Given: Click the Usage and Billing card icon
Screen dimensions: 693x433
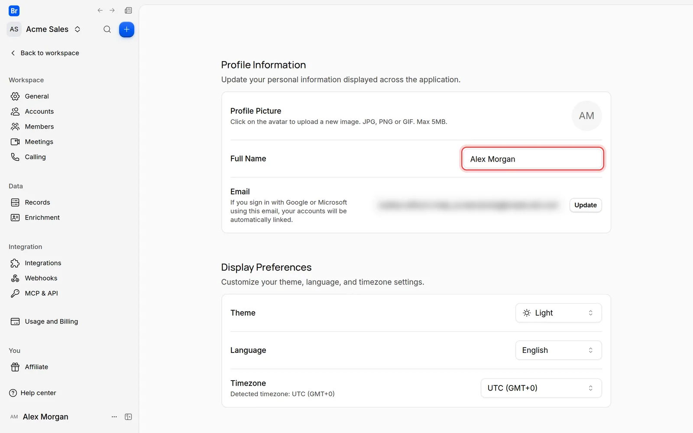Looking at the screenshot, I should [x=15, y=321].
